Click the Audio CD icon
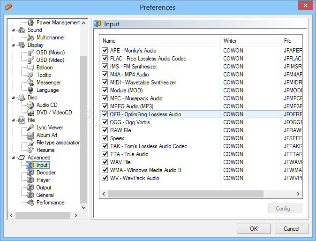Screen dimensions: 316x241 (x=30, y=105)
